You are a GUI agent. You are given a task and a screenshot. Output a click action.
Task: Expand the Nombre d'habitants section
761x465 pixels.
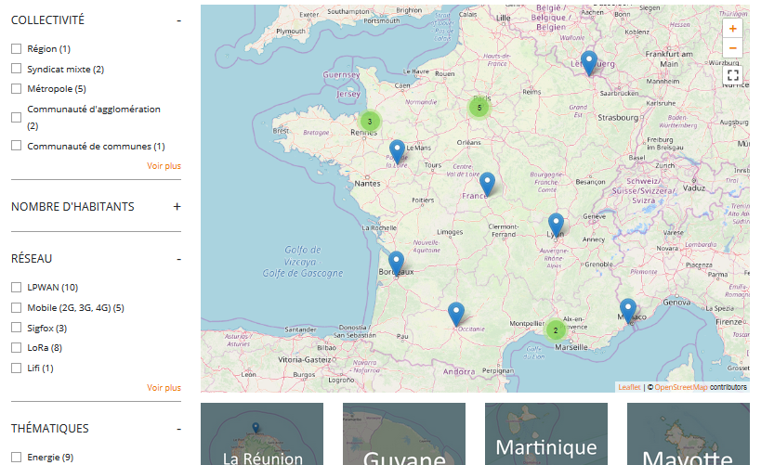coord(177,207)
